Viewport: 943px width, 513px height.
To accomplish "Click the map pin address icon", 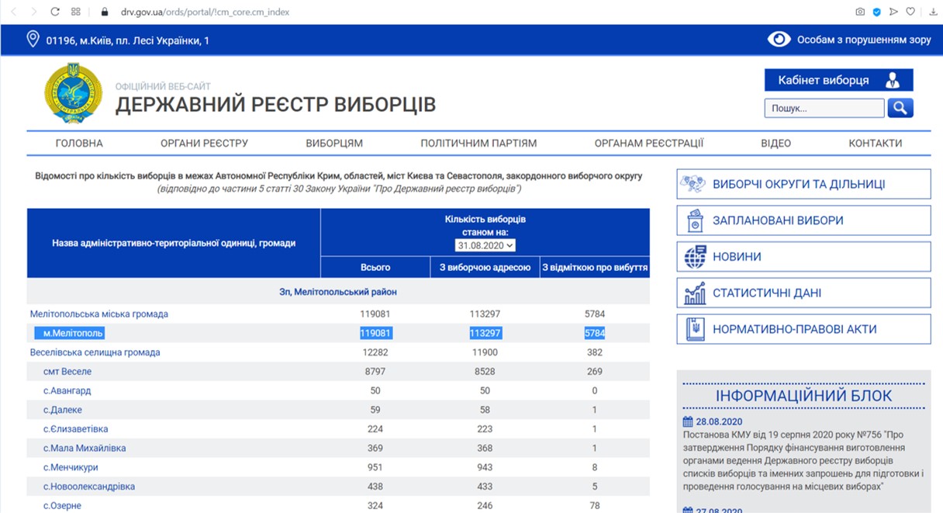I will point(33,40).
